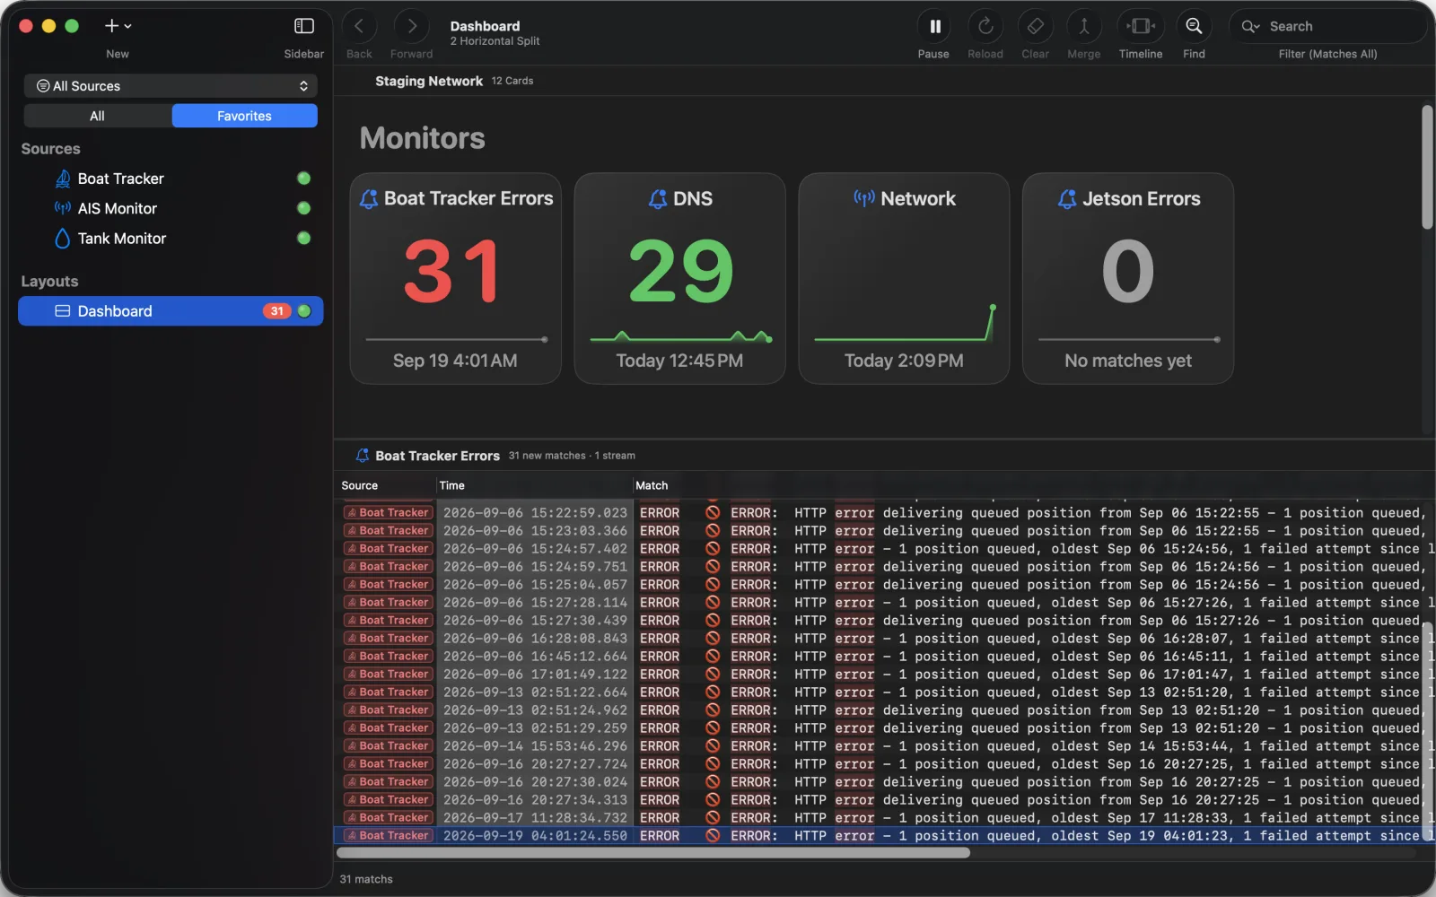This screenshot has width=1436, height=897.
Task: Go Back with the left chevron
Action: tap(359, 27)
